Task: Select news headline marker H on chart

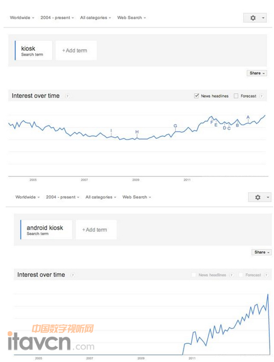Action: pos(137,132)
